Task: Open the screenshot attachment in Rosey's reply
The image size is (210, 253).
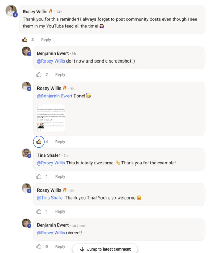Action: (x=51, y=118)
